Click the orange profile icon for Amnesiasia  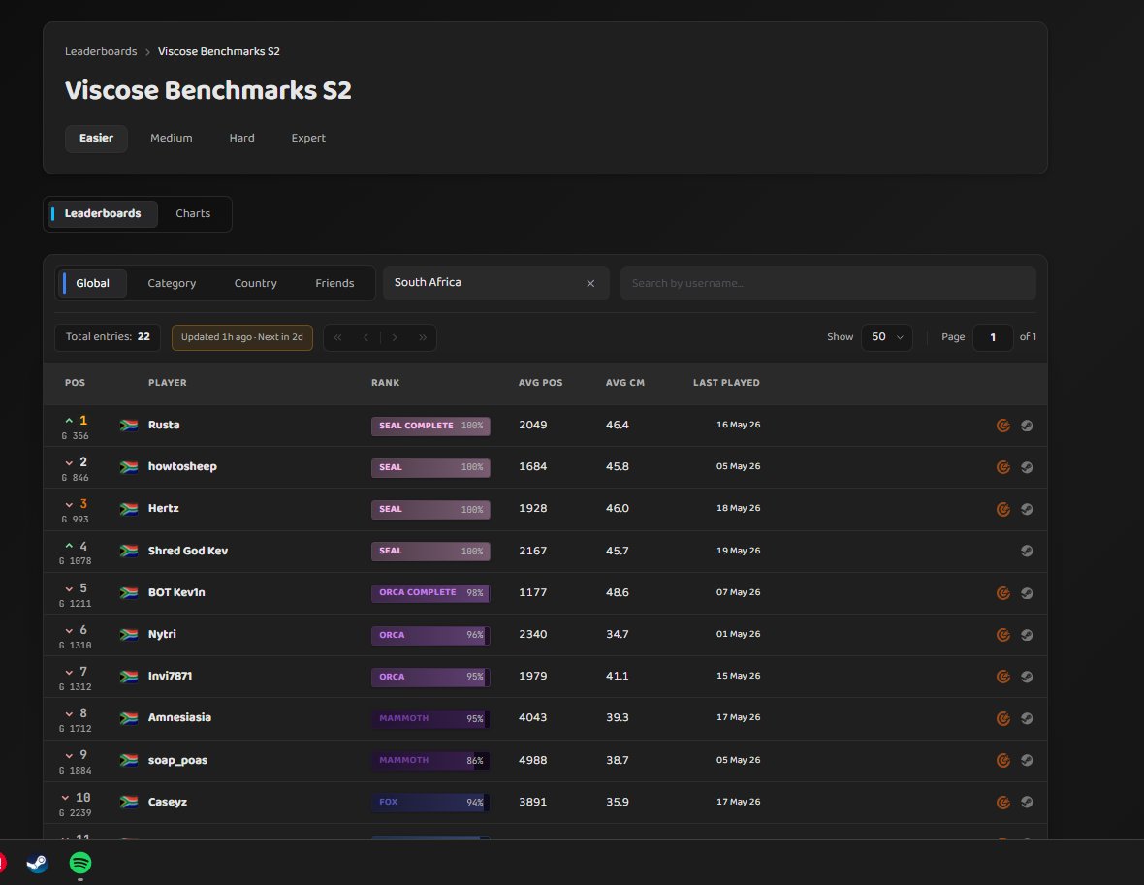tap(1003, 718)
